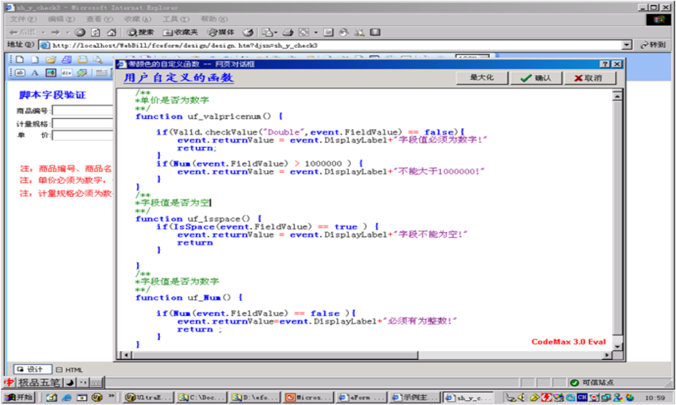Click the 商品编号 input field
Image resolution: width=676 pixels, height=405 pixels.
82,111
